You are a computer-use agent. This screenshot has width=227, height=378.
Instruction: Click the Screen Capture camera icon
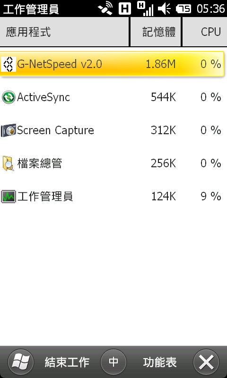click(x=9, y=130)
